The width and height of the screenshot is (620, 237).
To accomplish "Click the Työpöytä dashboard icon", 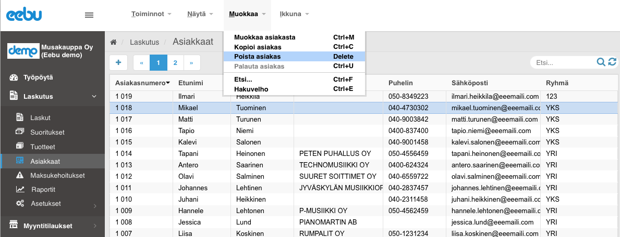I will click(14, 77).
